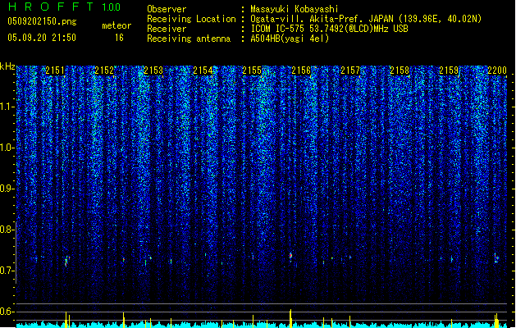Click the ICOM IC-575 receiver text
Image resolution: width=516 pixels, height=328 pixels.
click(329, 29)
